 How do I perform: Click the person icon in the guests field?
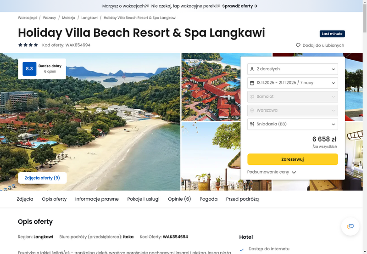[252, 69]
